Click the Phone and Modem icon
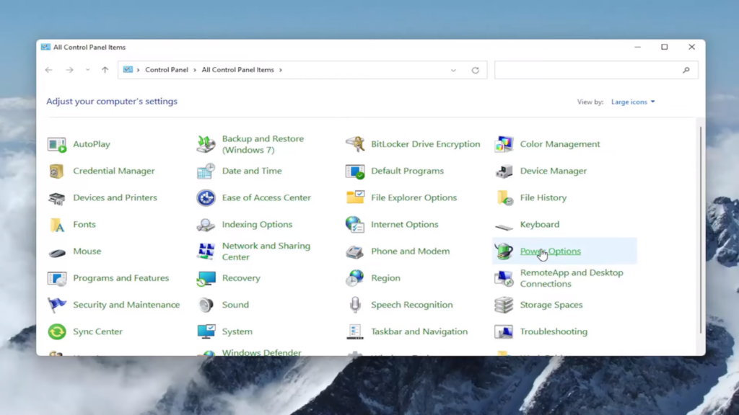This screenshot has width=739, height=415. tap(355, 252)
